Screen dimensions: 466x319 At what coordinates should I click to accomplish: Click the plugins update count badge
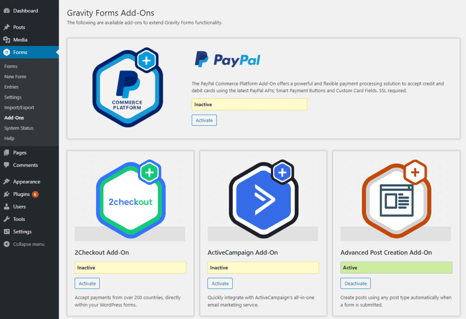(35, 194)
